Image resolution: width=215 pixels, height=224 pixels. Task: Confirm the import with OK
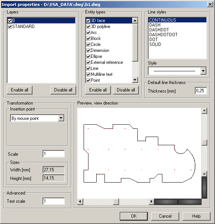coord(134,216)
